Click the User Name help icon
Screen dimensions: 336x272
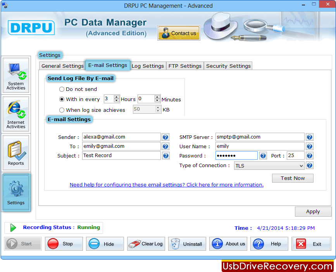pyautogui.click(x=309, y=146)
